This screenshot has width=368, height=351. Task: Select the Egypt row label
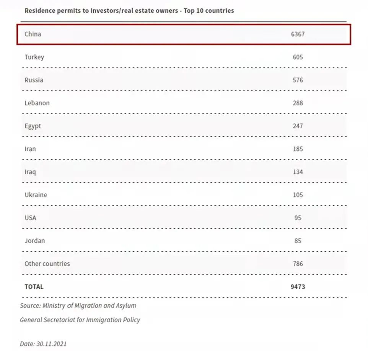pos(33,126)
